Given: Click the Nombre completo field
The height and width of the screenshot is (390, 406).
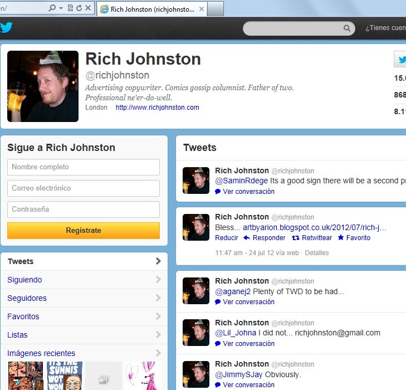Looking at the screenshot, I should 84,167.
